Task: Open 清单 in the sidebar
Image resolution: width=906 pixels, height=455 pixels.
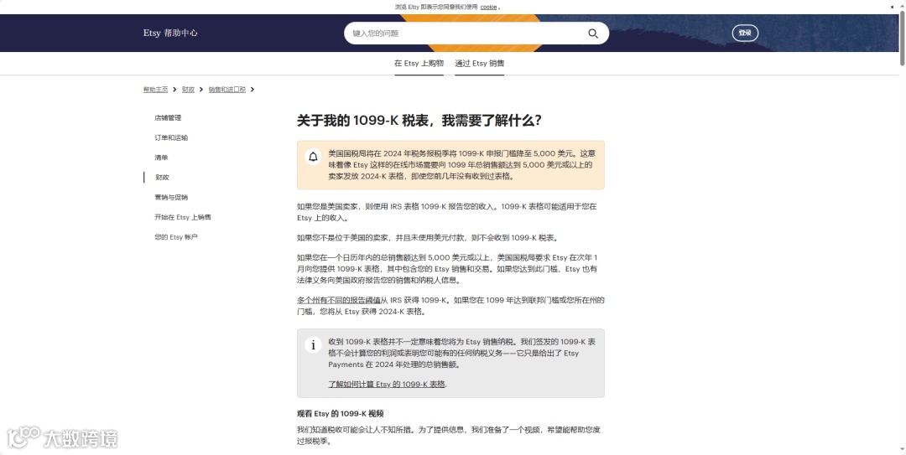Action: [x=161, y=158]
